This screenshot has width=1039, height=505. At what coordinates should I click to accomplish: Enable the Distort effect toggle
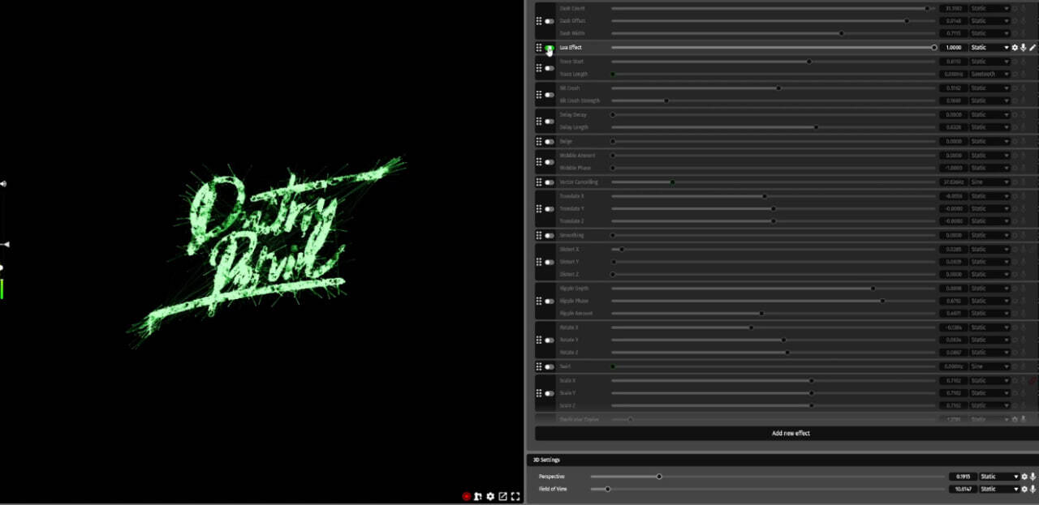[550, 262]
